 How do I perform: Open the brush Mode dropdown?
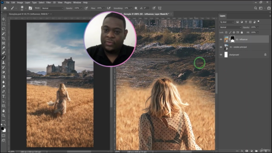[x=53, y=8]
